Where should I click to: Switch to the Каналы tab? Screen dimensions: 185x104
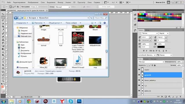pos(146,59)
